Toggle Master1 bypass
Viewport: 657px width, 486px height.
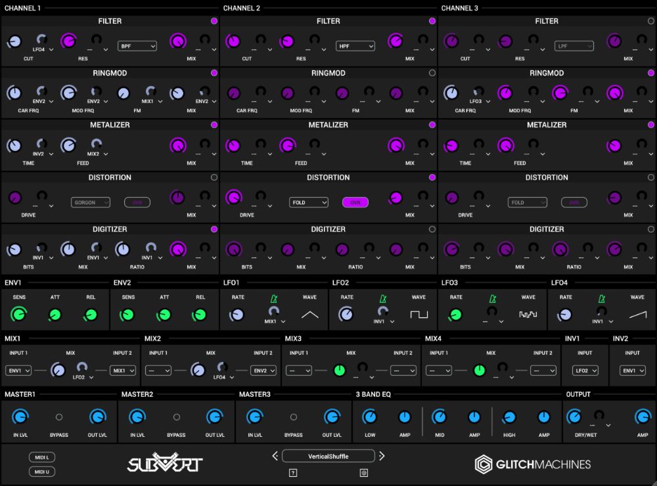(x=59, y=417)
